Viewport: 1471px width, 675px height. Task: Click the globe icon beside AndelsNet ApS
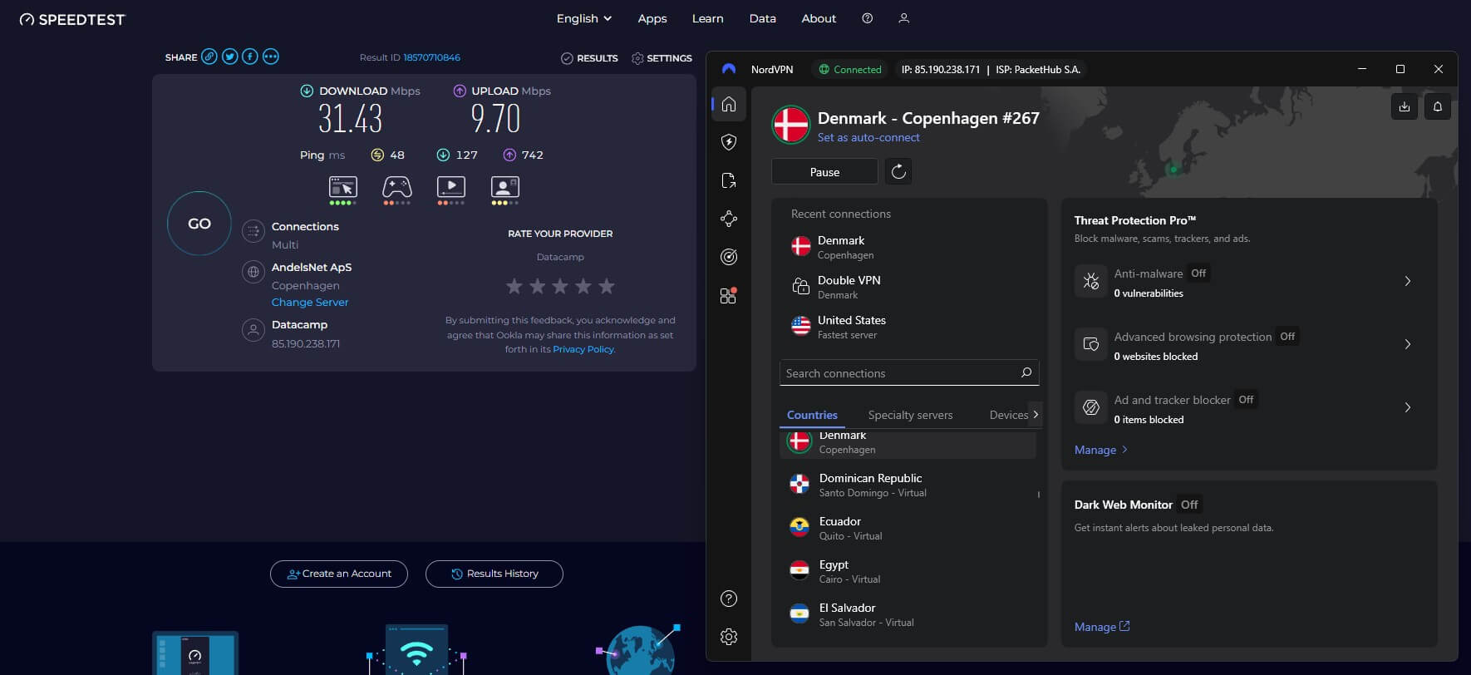click(x=253, y=272)
